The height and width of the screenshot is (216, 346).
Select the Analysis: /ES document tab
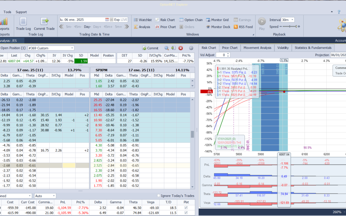12,41
